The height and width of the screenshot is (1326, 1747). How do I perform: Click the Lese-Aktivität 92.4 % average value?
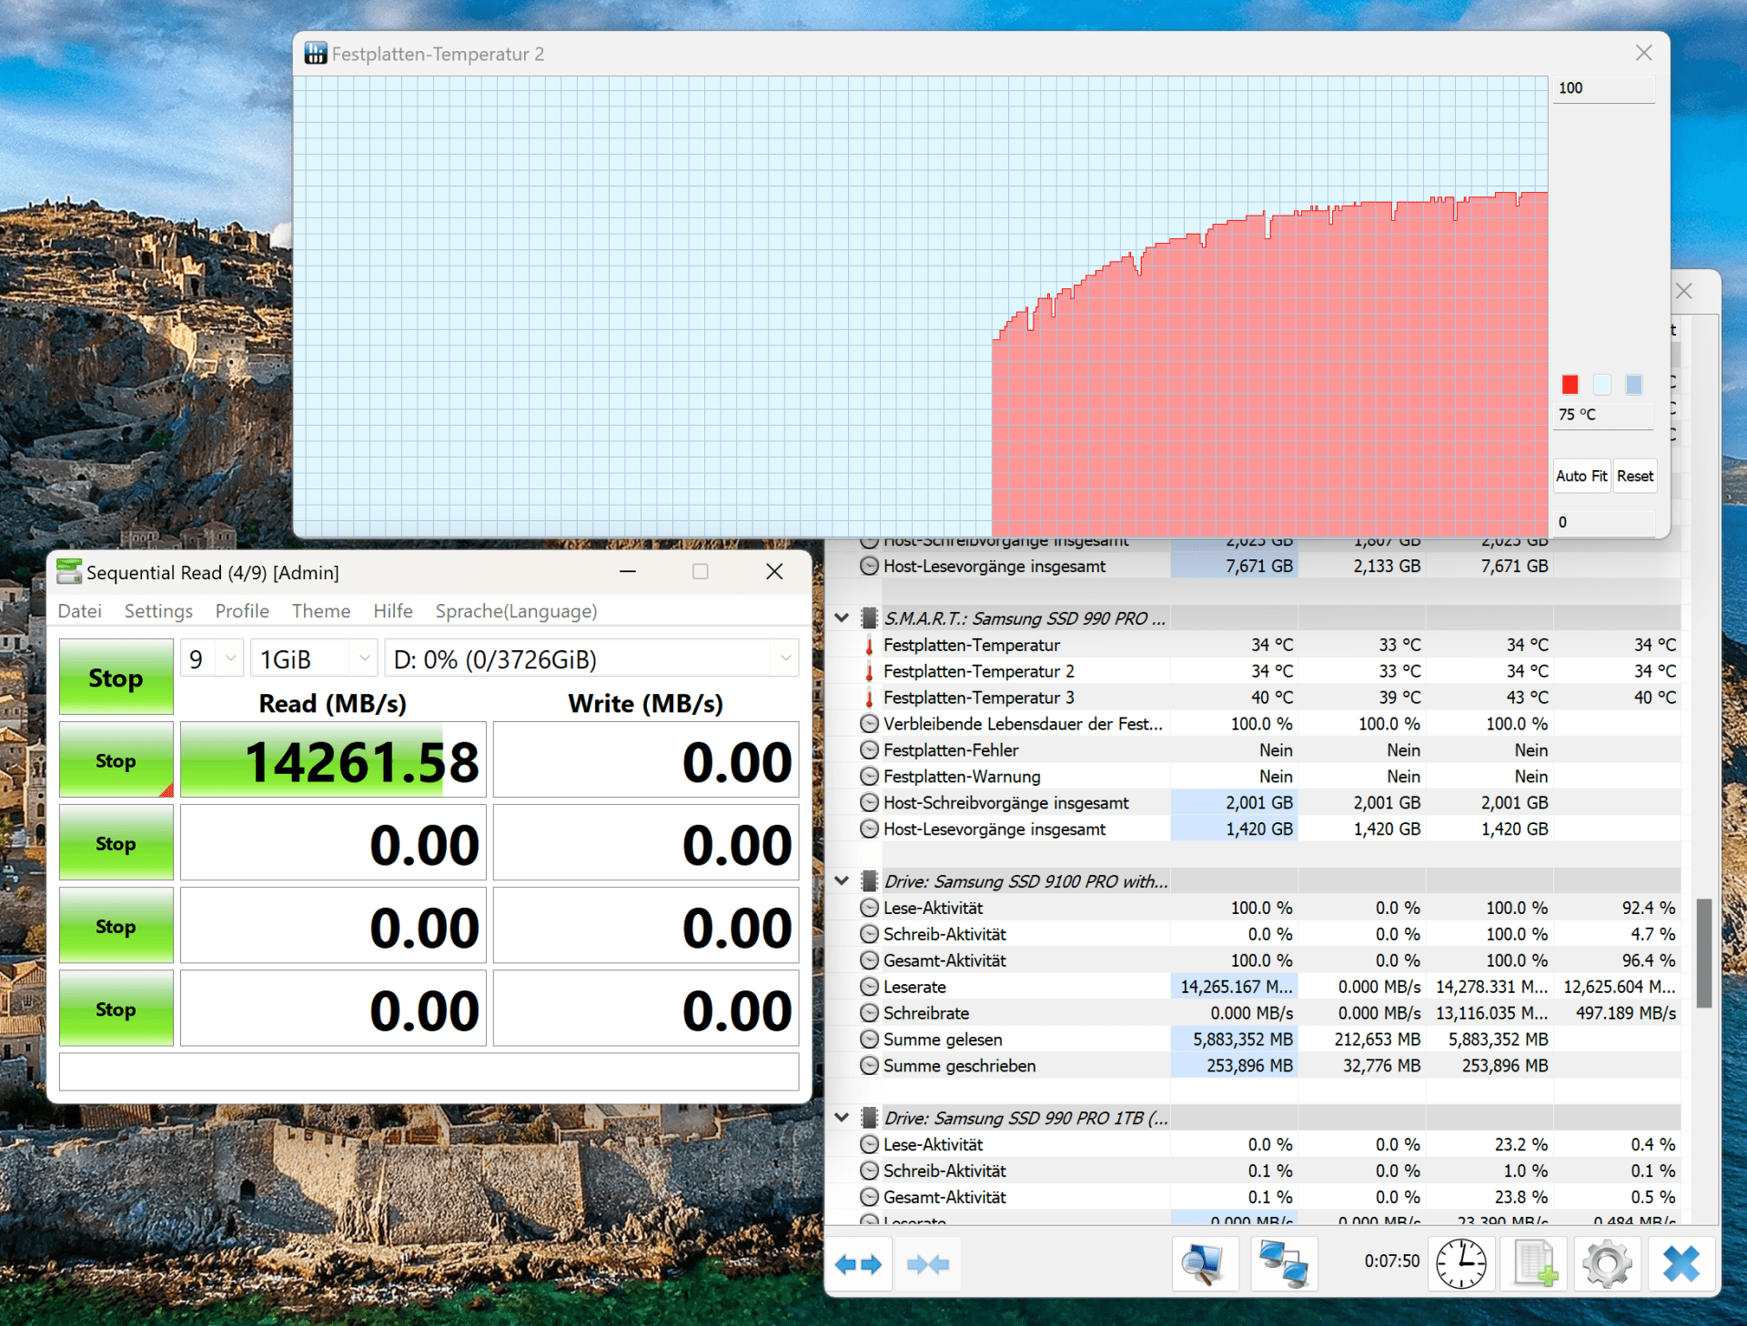1648,908
